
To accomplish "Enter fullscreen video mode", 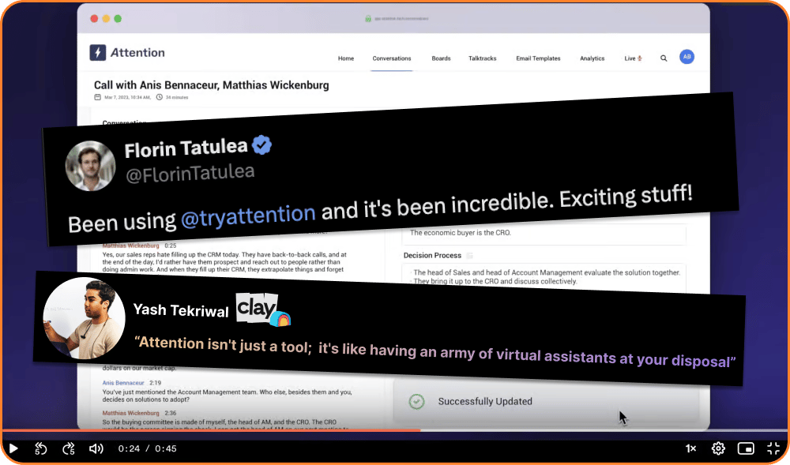I will tap(773, 448).
